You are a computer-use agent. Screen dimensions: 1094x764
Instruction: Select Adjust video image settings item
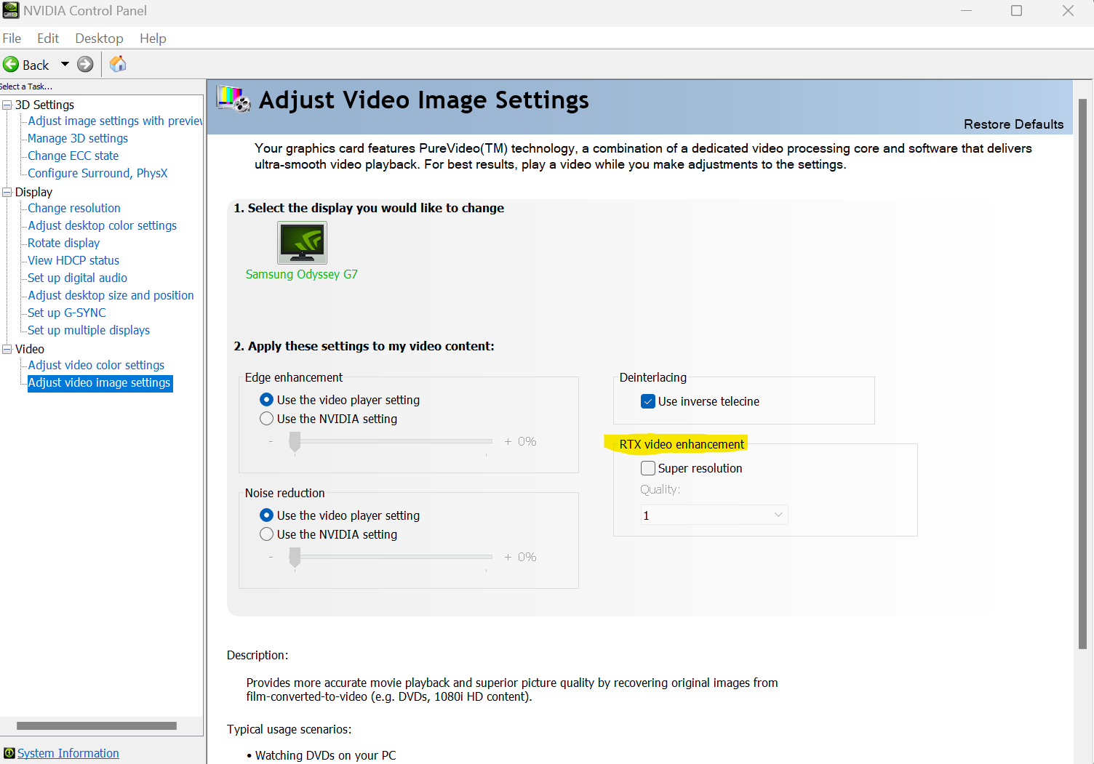(x=100, y=382)
